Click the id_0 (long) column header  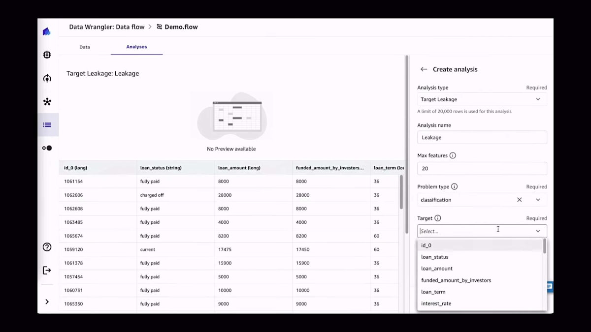(98, 168)
